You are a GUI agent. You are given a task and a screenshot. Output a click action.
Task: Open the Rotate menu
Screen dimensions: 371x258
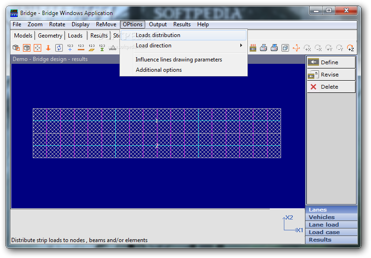pyautogui.click(x=57, y=24)
